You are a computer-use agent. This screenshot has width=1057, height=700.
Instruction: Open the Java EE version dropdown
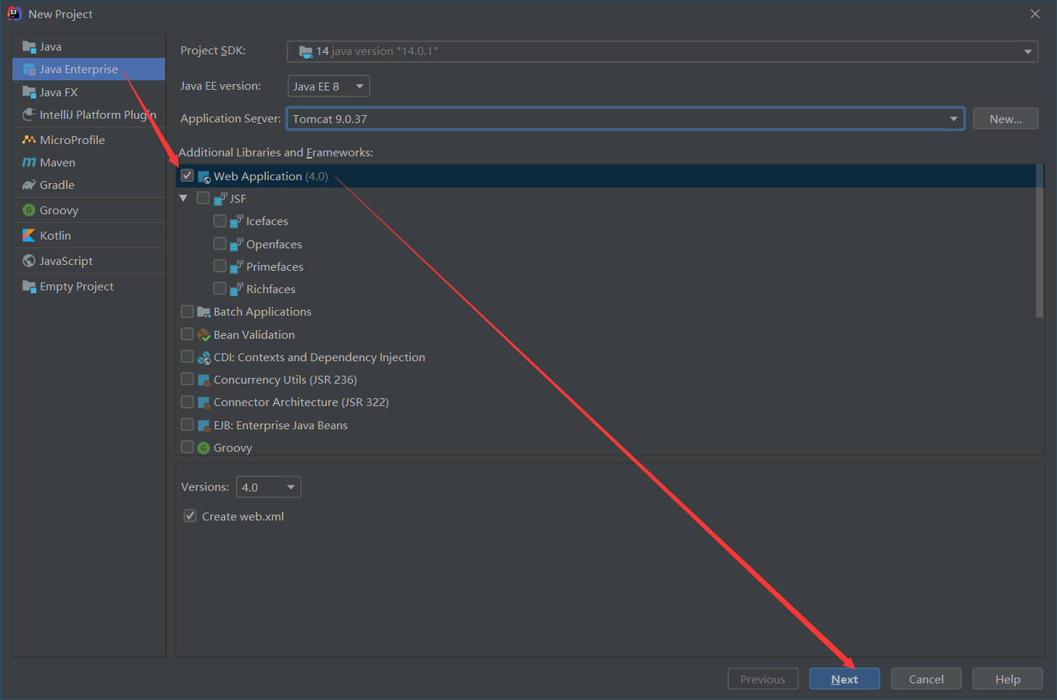point(329,86)
